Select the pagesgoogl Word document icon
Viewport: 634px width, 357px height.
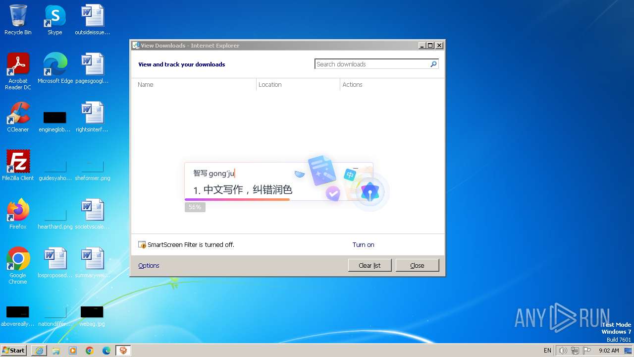point(92,68)
